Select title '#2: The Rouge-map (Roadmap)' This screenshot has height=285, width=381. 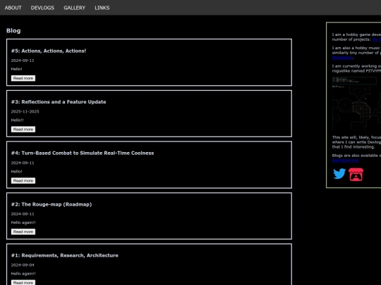click(x=52, y=204)
